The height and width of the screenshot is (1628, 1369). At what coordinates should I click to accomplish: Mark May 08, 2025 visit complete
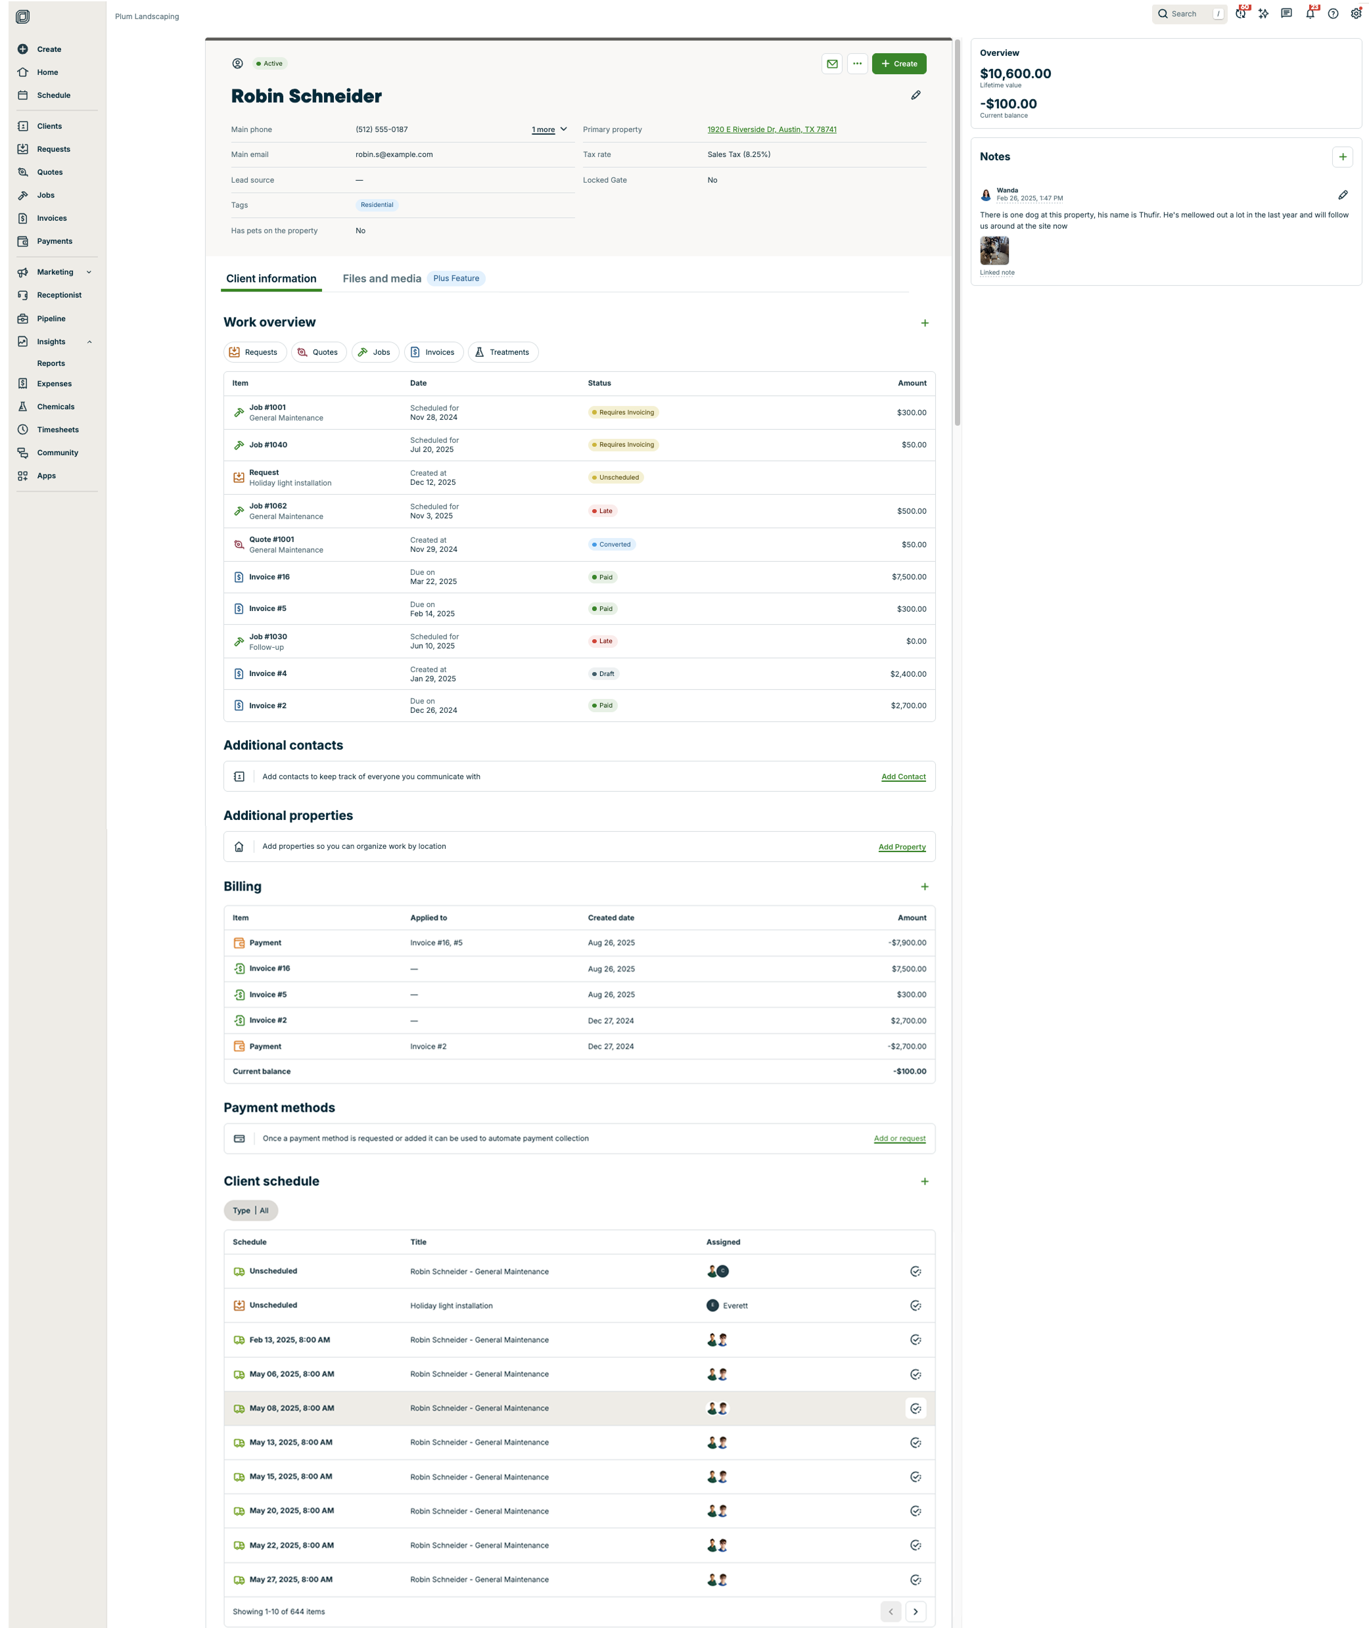pyautogui.click(x=915, y=1409)
